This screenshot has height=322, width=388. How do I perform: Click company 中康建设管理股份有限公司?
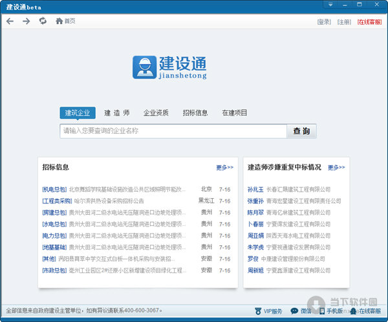tap(293, 259)
